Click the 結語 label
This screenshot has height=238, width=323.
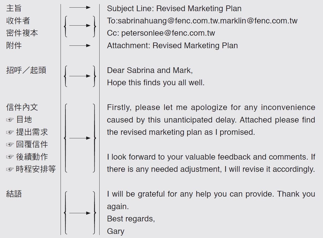click(x=14, y=194)
